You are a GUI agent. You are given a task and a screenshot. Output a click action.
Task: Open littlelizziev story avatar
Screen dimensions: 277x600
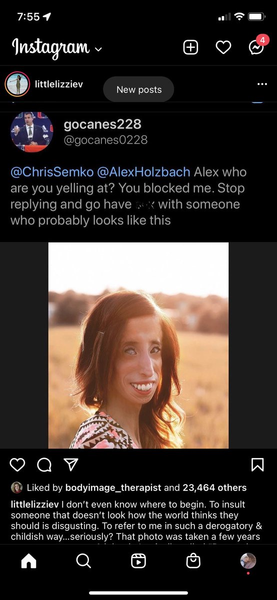pos(17,84)
